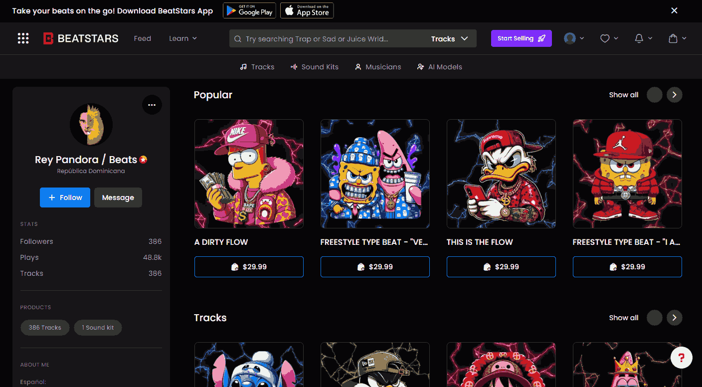
Task: Click $29.99 under FREESTYLE TYPE BEAT - "I A...
Action: click(627, 267)
